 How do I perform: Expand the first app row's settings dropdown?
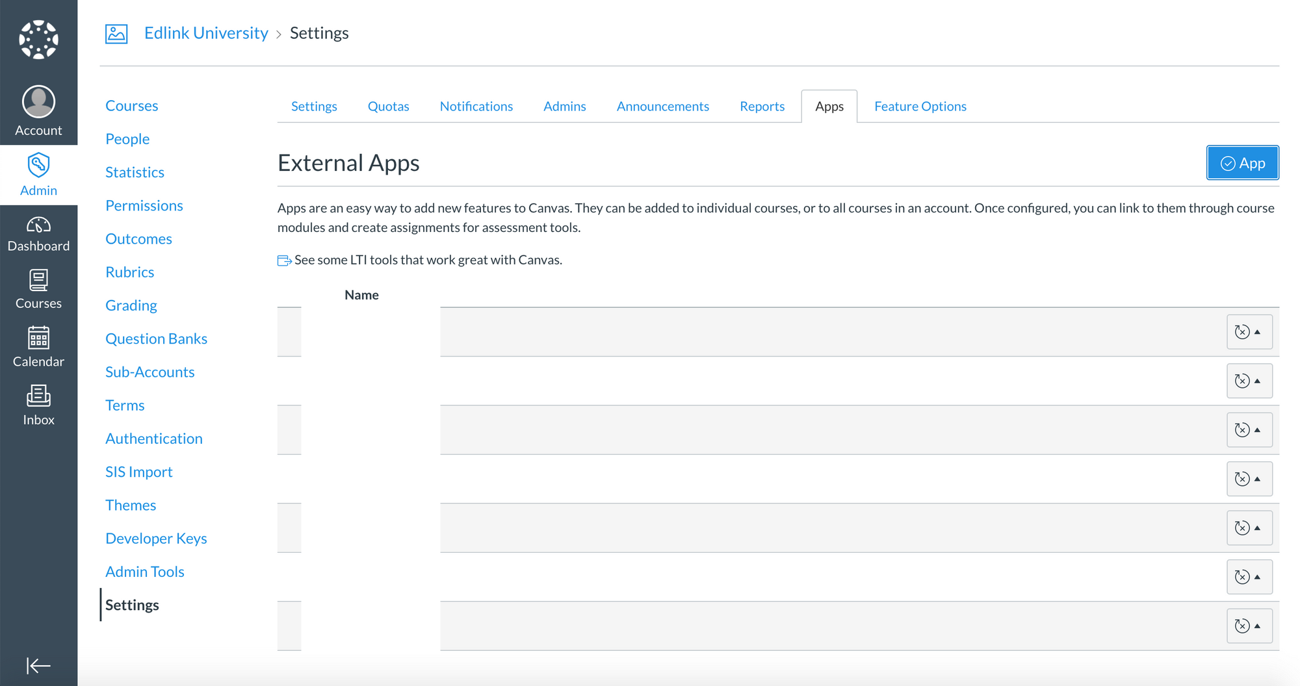point(1249,332)
